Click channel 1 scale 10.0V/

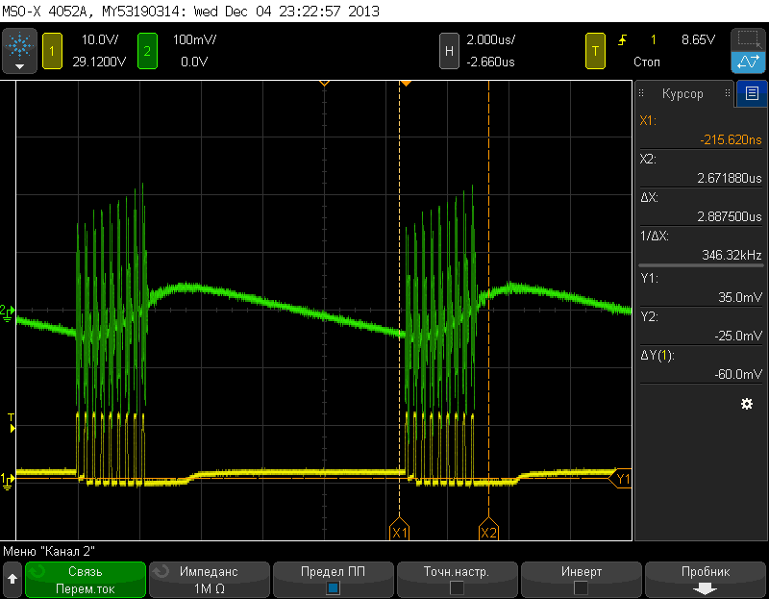click(100, 39)
